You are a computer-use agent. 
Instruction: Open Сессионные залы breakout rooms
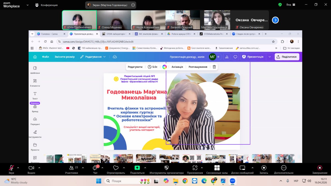pyautogui.click(x=217, y=168)
